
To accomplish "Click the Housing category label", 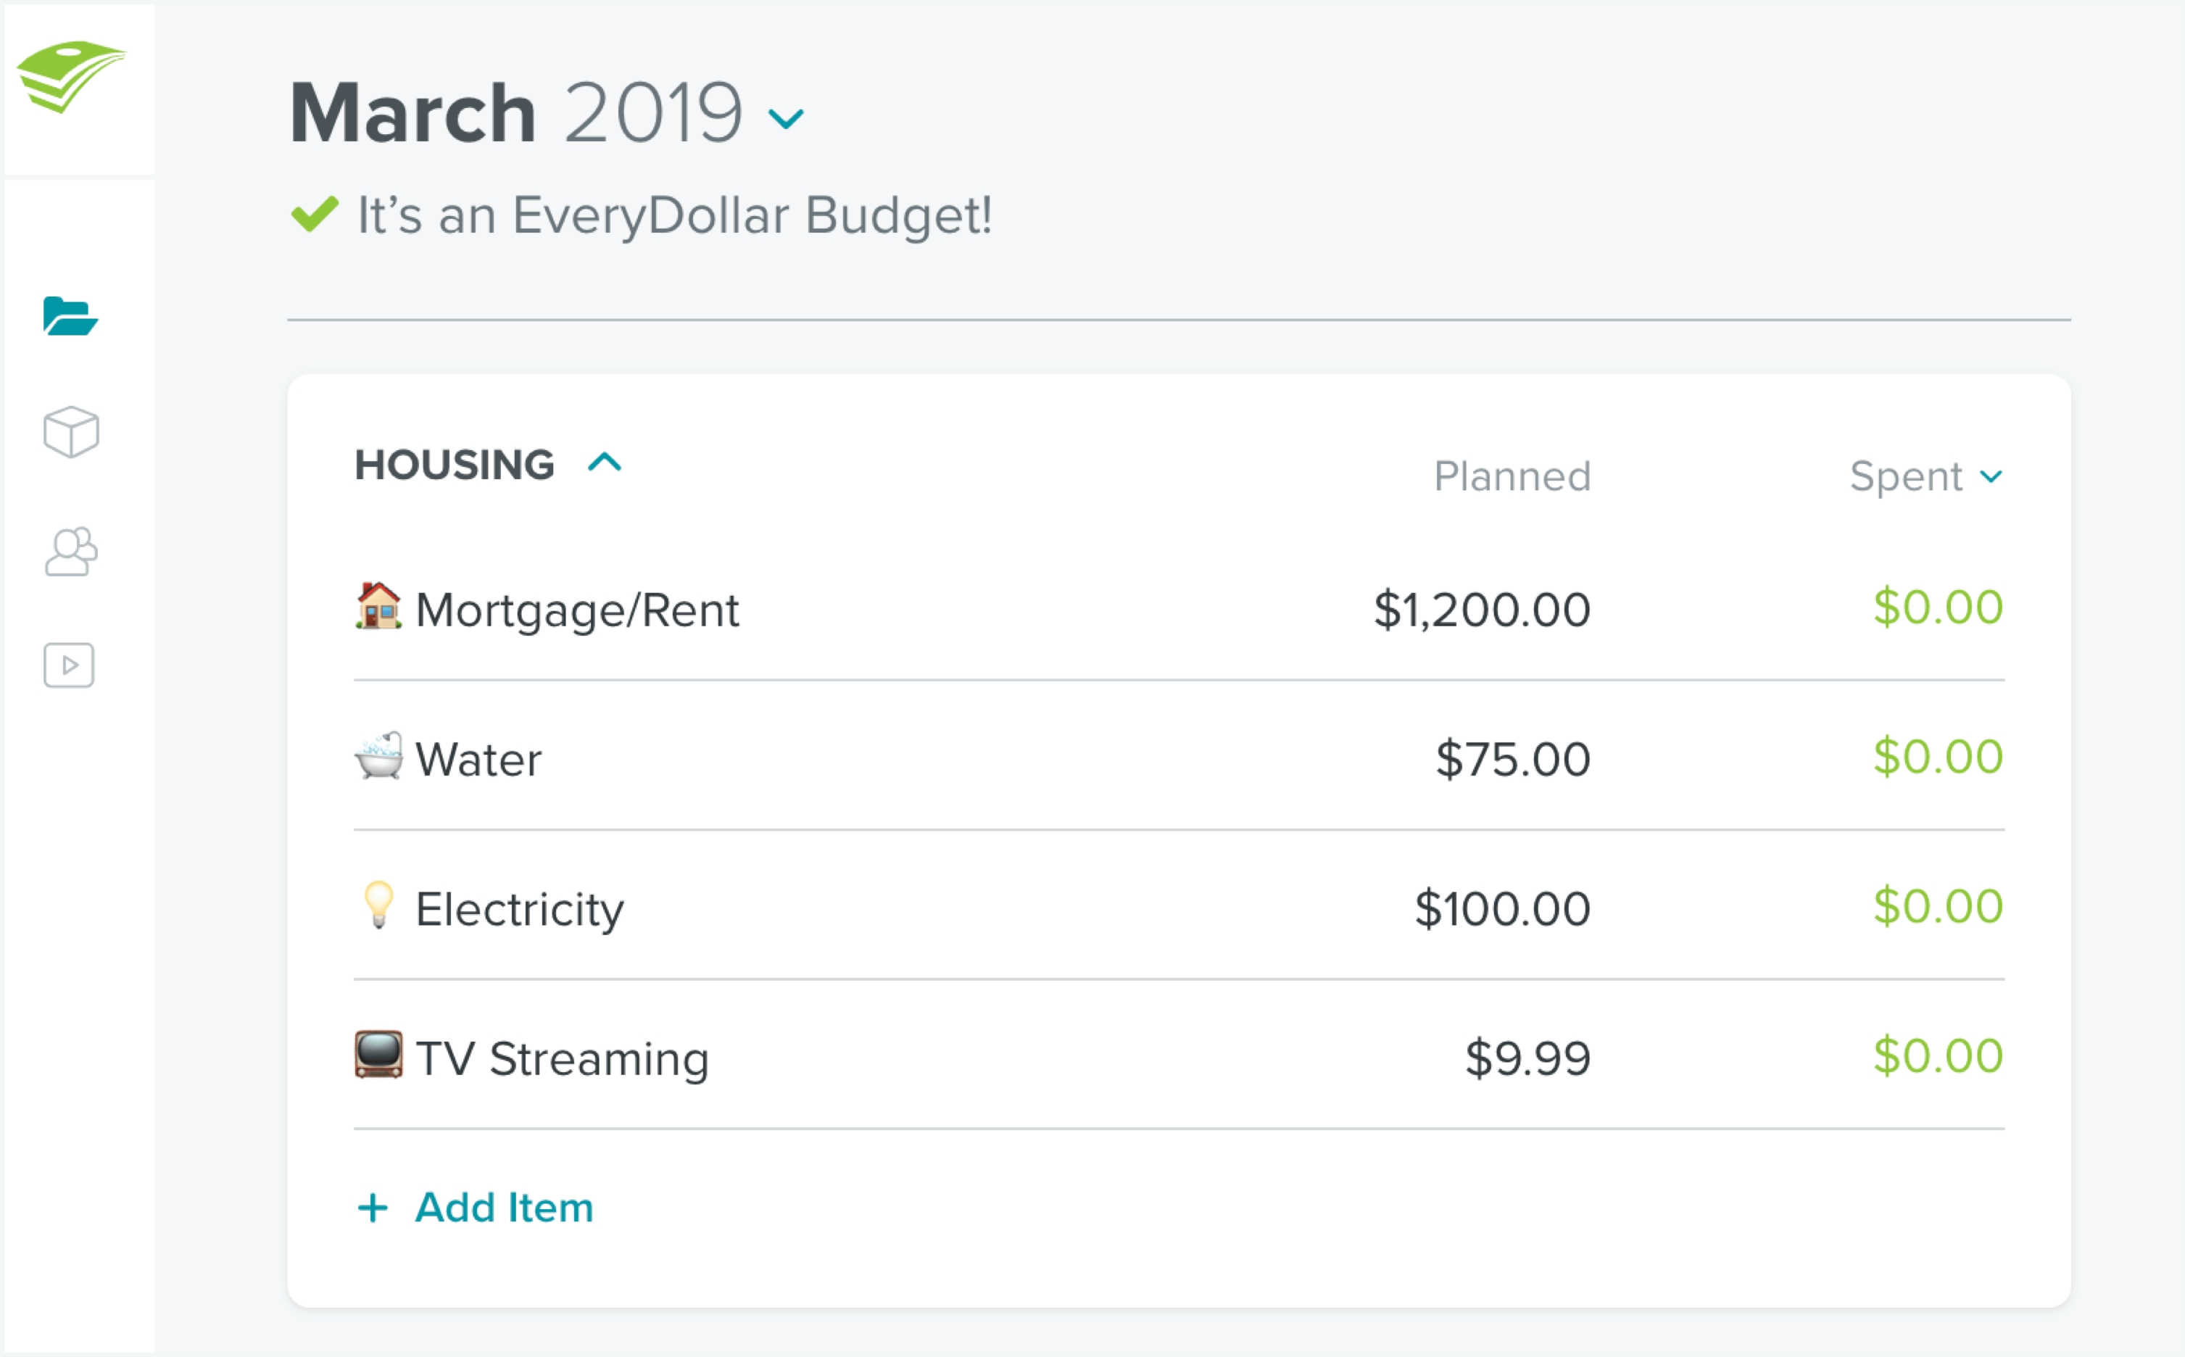I will coord(452,461).
